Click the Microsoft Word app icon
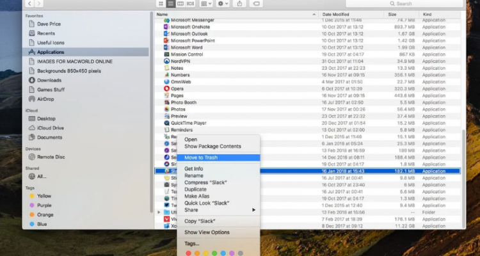480x256 pixels. [166, 47]
